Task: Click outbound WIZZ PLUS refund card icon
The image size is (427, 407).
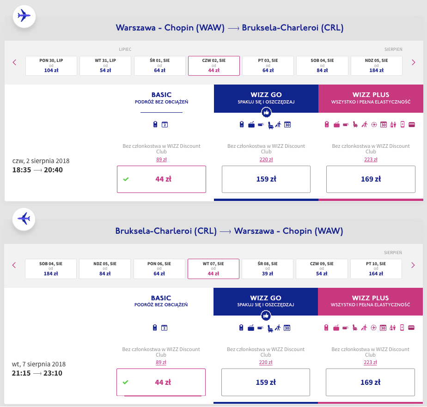Action: 412,125
